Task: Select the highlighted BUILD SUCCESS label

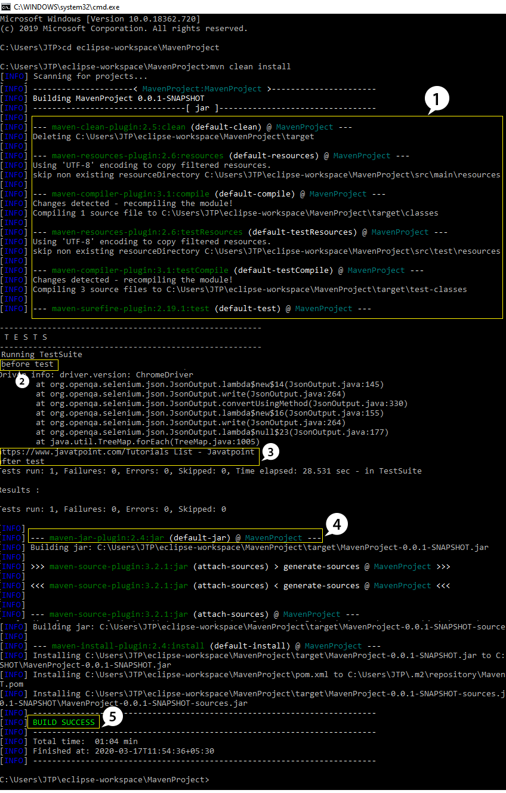Action: click(x=63, y=722)
